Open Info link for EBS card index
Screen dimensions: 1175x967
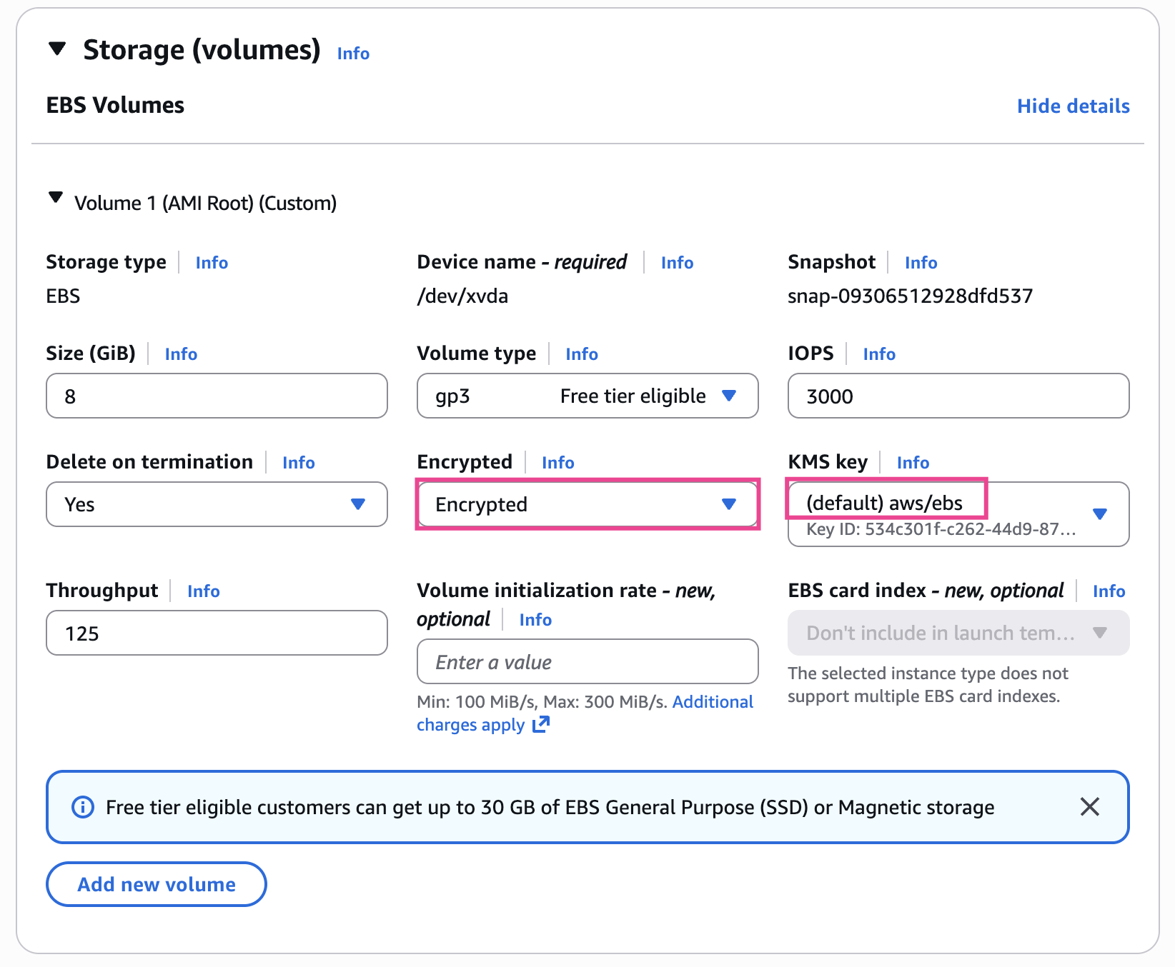tap(1109, 591)
